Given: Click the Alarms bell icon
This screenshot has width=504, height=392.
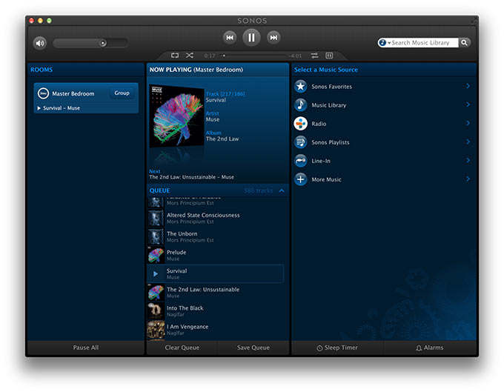Looking at the screenshot, I should click(x=419, y=348).
